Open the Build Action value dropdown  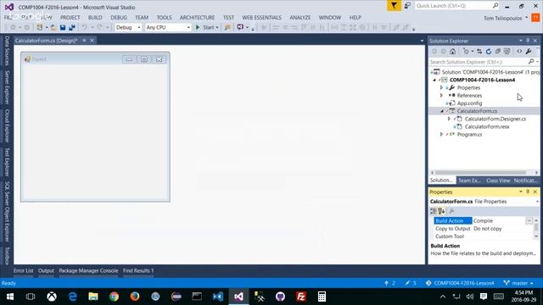point(529,220)
